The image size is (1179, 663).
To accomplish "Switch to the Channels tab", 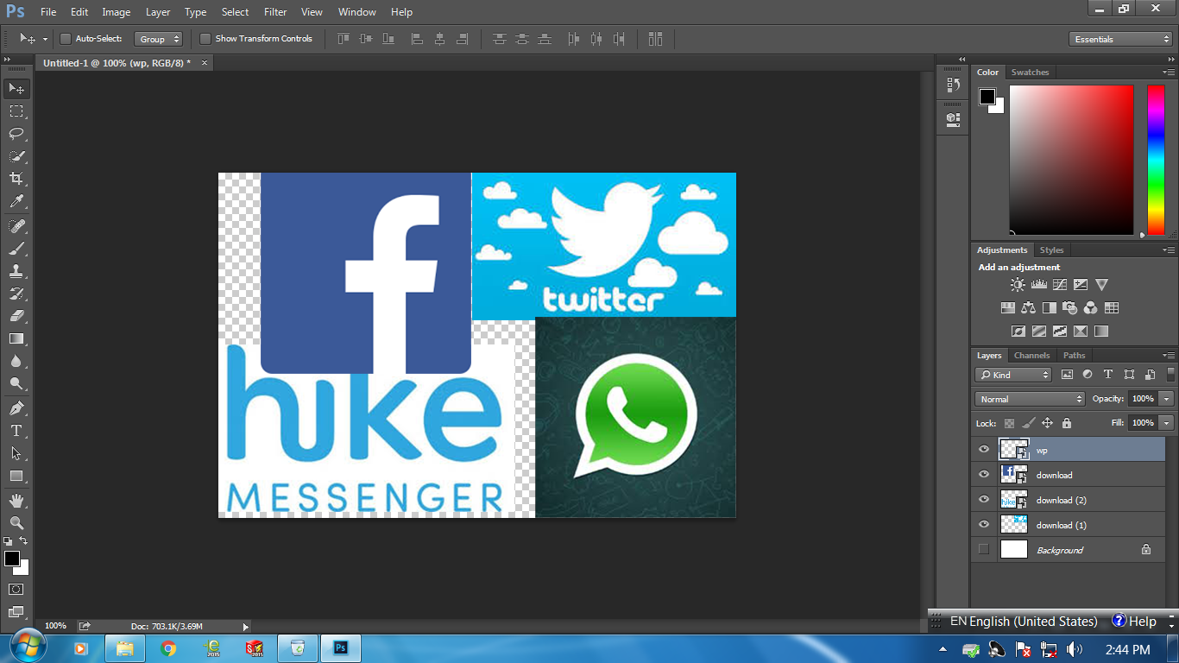I will click(x=1031, y=355).
